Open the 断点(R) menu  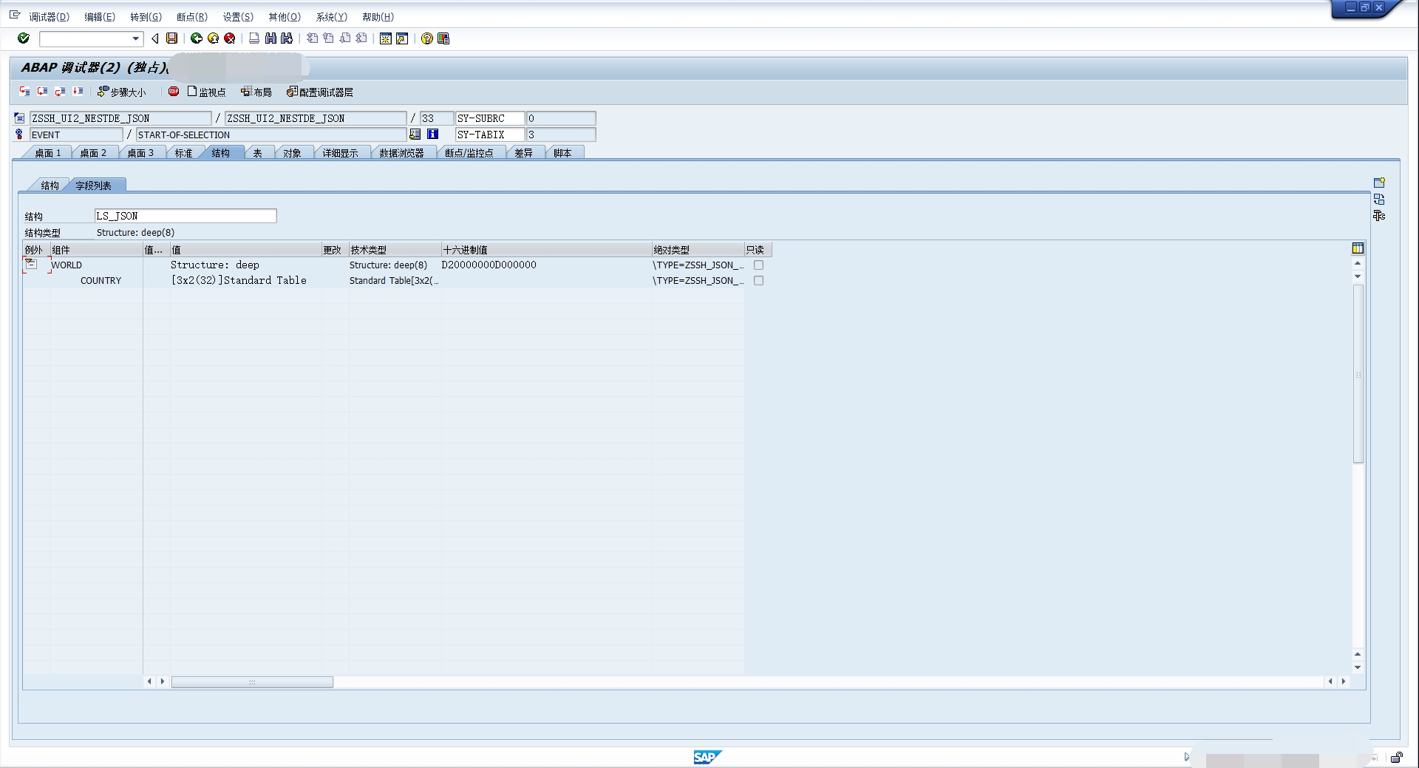coord(192,17)
